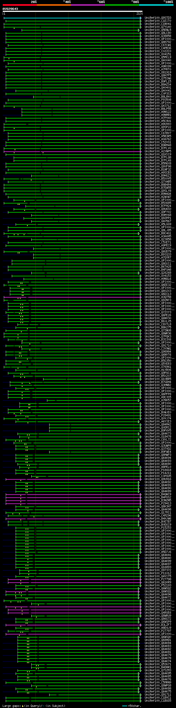The image size is (176, 708).
Task: Click UniRef100_O04151 label
Action: tap(158, 54)
